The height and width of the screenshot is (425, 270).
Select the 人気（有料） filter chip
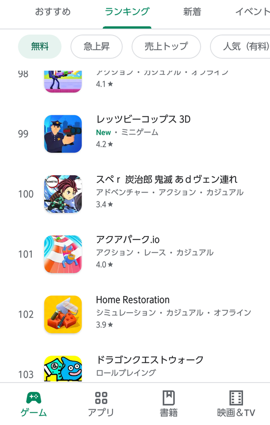click(241, 47)
